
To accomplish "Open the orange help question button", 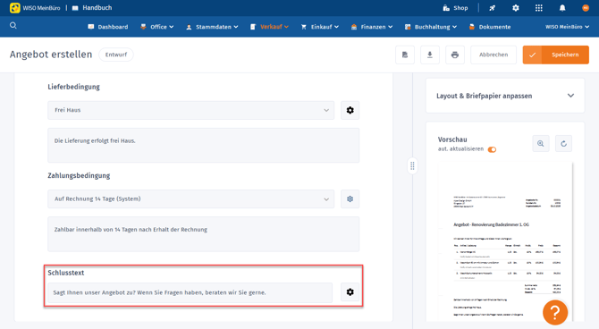I will (555, 312).
